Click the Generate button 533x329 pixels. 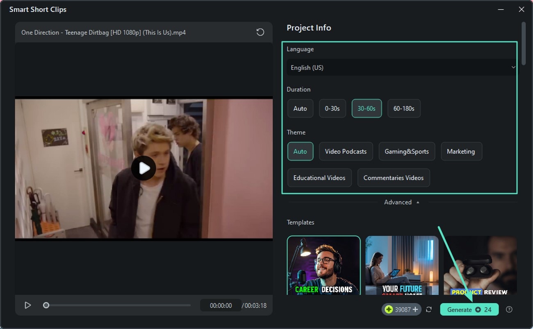coord(469,309)
